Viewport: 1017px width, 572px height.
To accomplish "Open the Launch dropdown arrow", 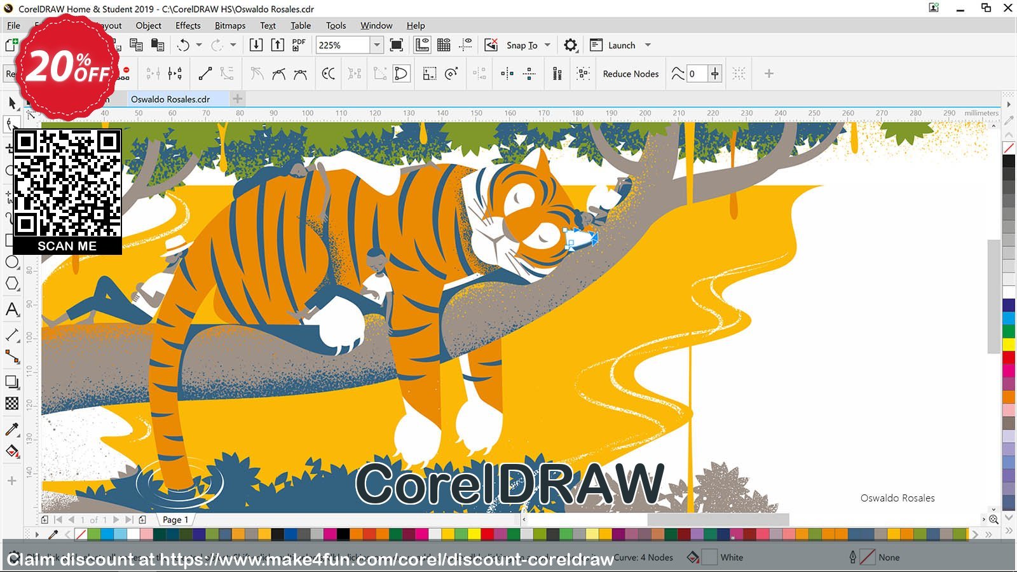I will coord(648,45).
